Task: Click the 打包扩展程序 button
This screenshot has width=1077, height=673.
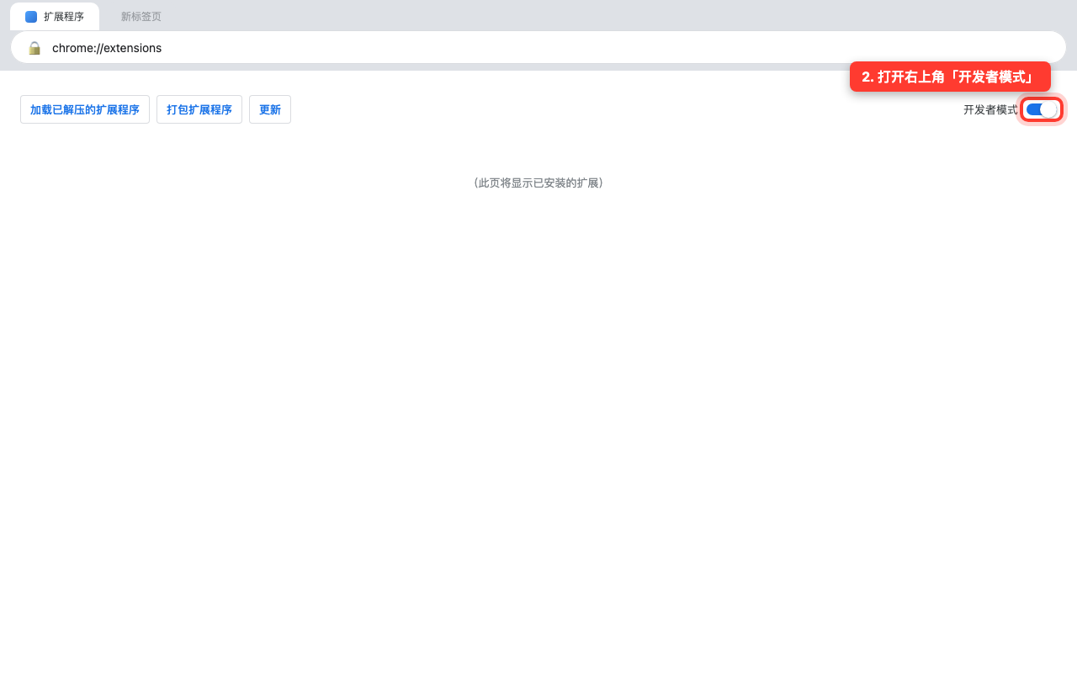Action: point(199,109)
